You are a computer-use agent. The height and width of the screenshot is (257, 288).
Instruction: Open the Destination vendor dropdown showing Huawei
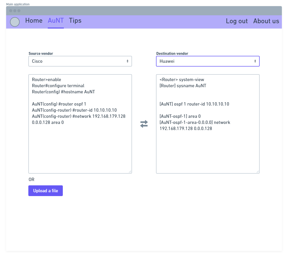(208, 61)
